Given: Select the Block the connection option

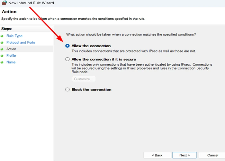Looking at the screenshot, I should [67, 90].
